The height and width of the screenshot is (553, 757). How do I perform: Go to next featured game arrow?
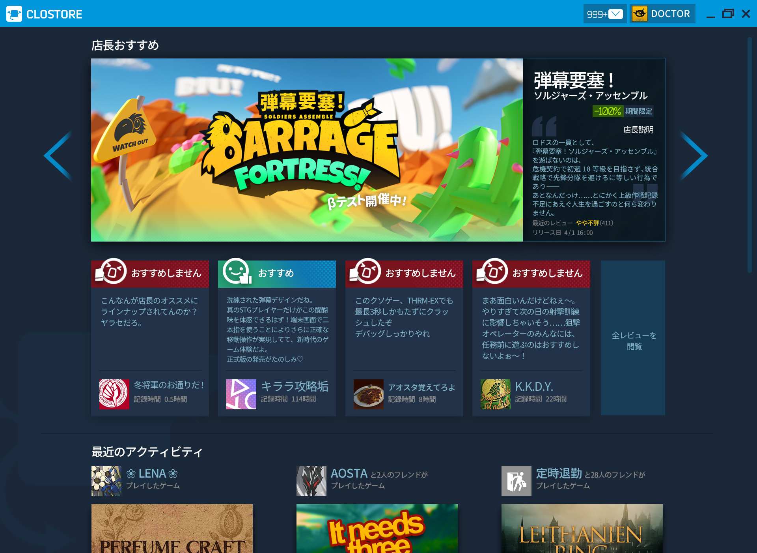[694, 156]
